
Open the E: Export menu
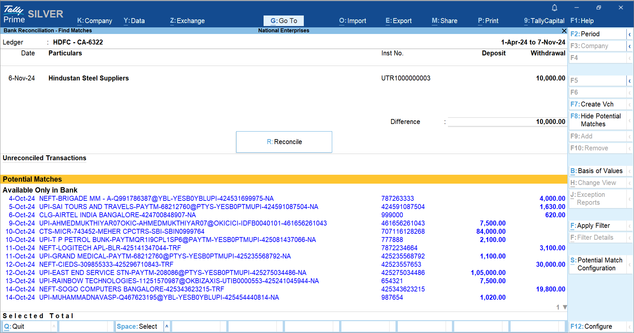click(x=399, y=21)
